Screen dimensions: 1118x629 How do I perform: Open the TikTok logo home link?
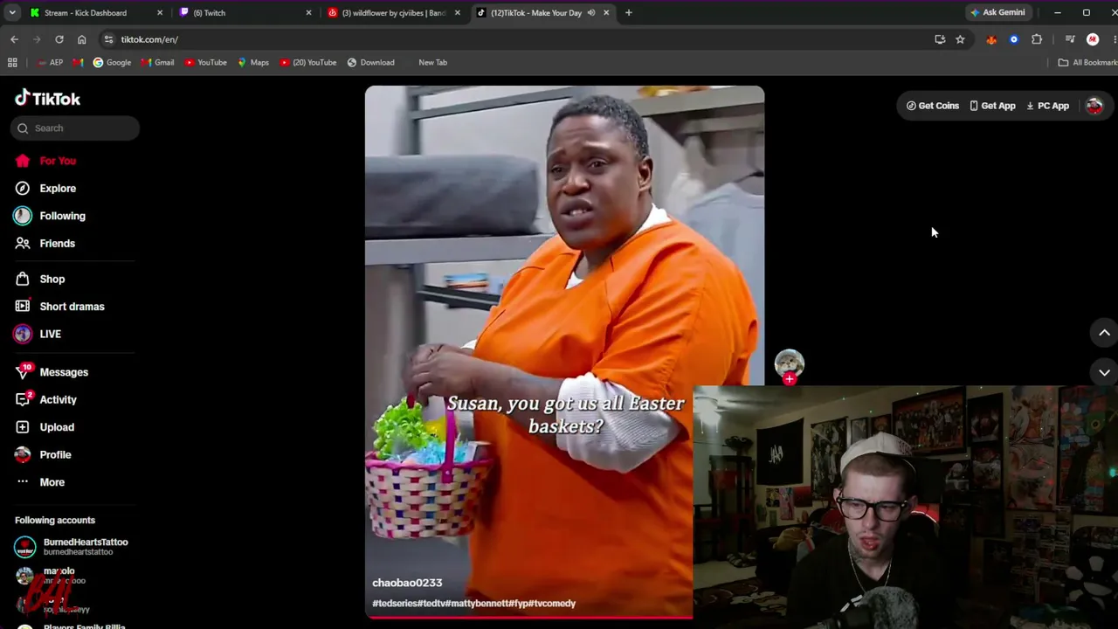click(47, 98)
